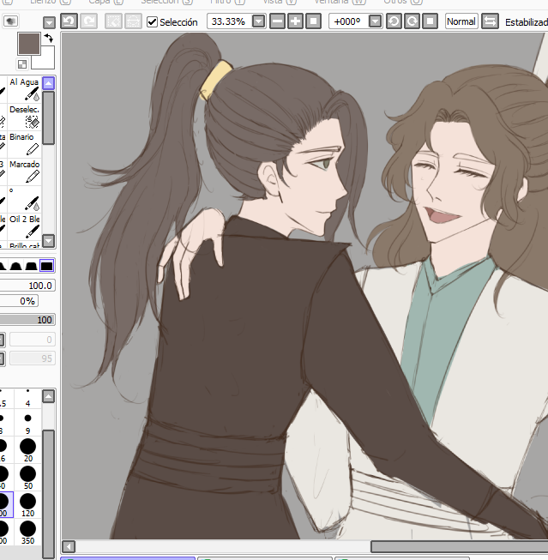The width and height of the screenshot is (548, 560).
Task: Toggle the transparent color checker icon
Action: [22, 64]
